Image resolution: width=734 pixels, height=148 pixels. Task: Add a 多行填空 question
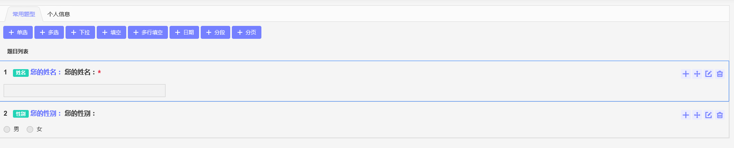[x=148, y=32]
